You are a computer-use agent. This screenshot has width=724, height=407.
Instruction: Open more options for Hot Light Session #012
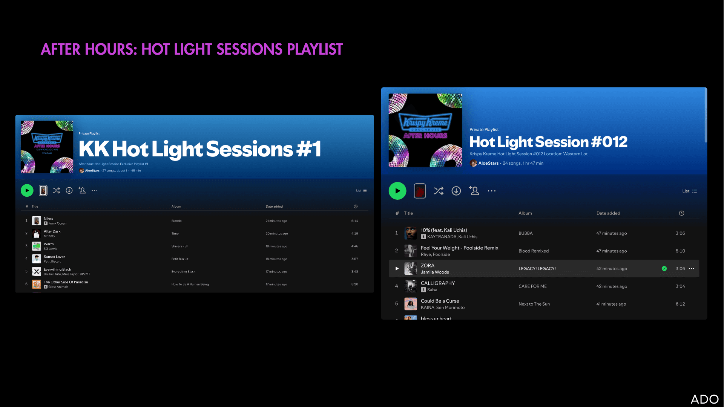[492, 191]
